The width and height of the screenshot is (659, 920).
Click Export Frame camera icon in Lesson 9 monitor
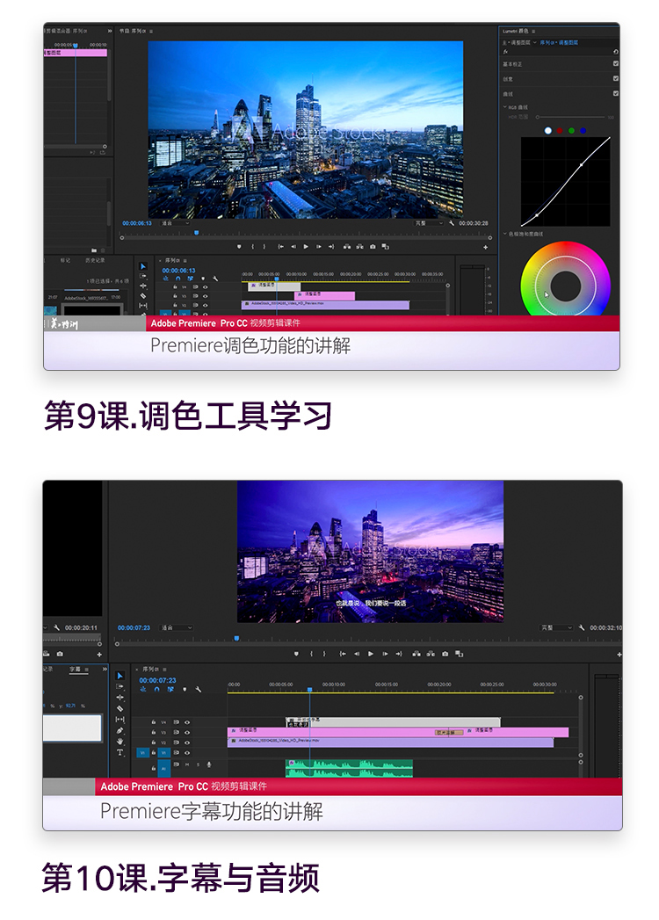tap(373, 246)
